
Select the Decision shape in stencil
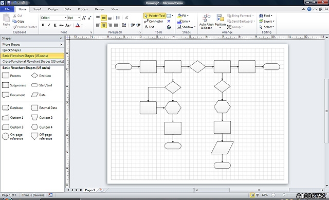tap(41, 76)
